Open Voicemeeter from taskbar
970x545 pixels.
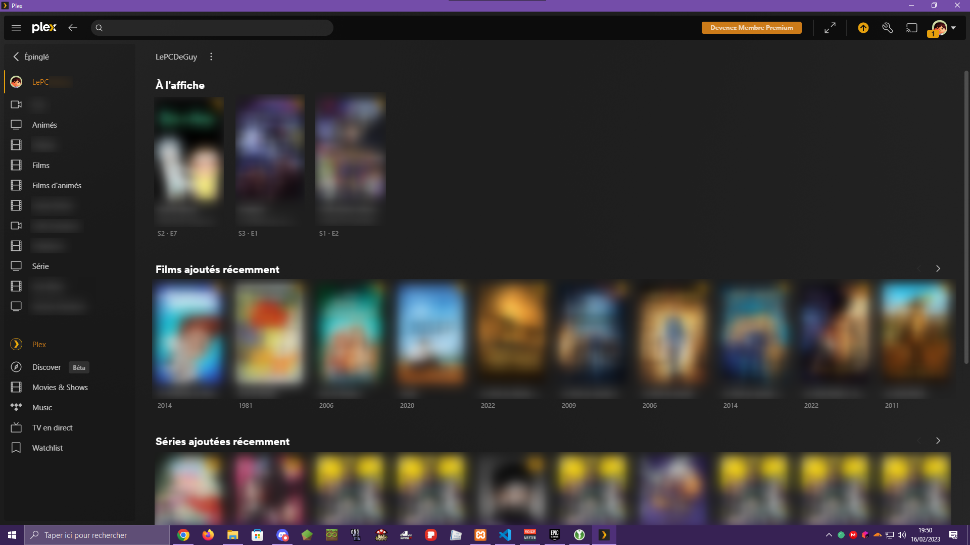pyautogui.click(x=530, y=535)
